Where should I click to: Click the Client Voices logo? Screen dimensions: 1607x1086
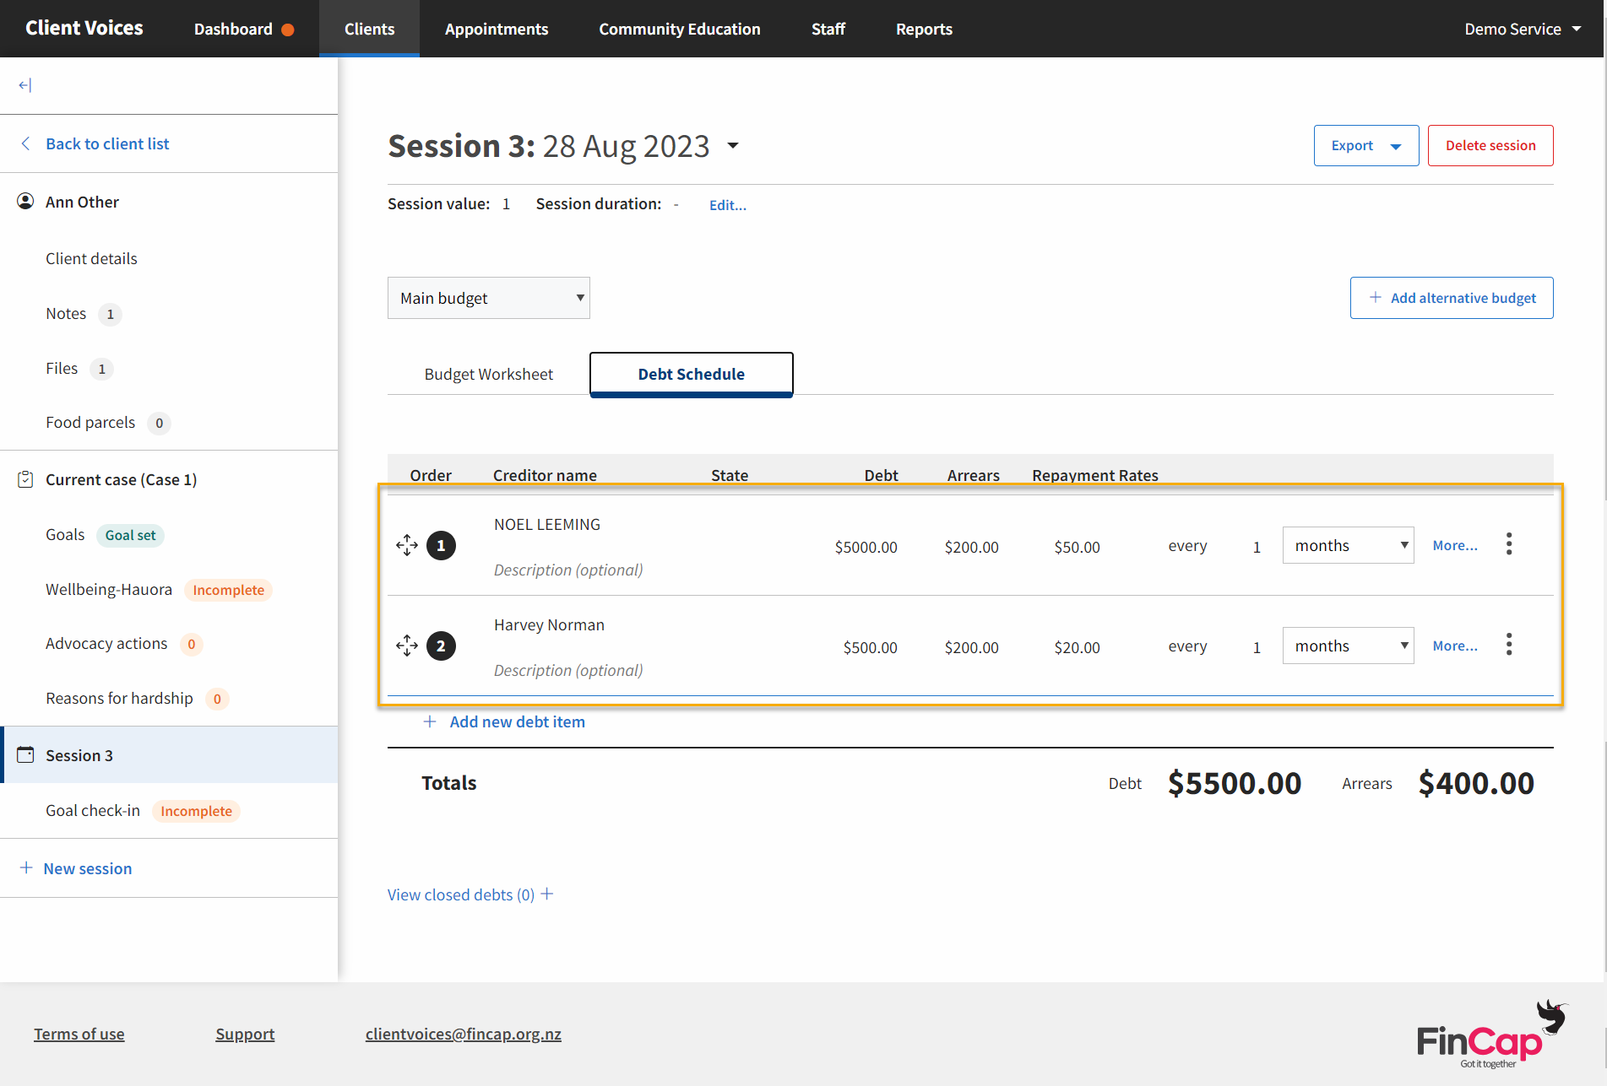pyautogui.click(x=84, y=28)
